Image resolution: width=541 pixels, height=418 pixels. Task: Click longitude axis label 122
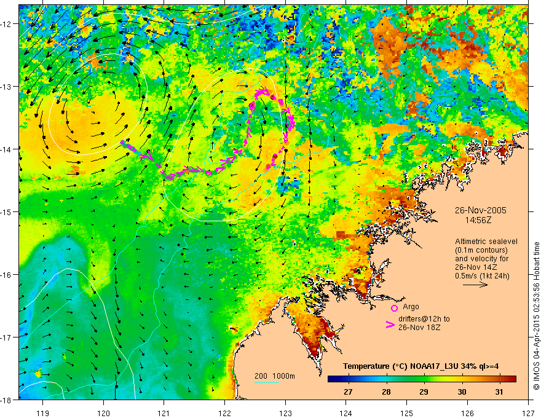[224, 413]
